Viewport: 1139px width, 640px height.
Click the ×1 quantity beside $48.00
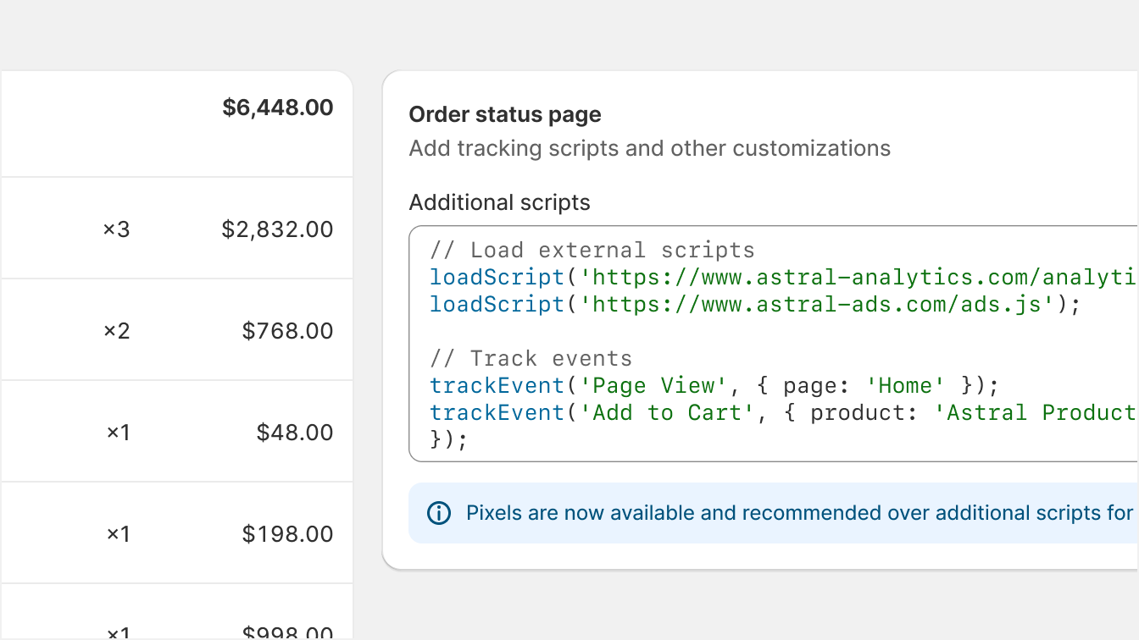coord(118,433)
